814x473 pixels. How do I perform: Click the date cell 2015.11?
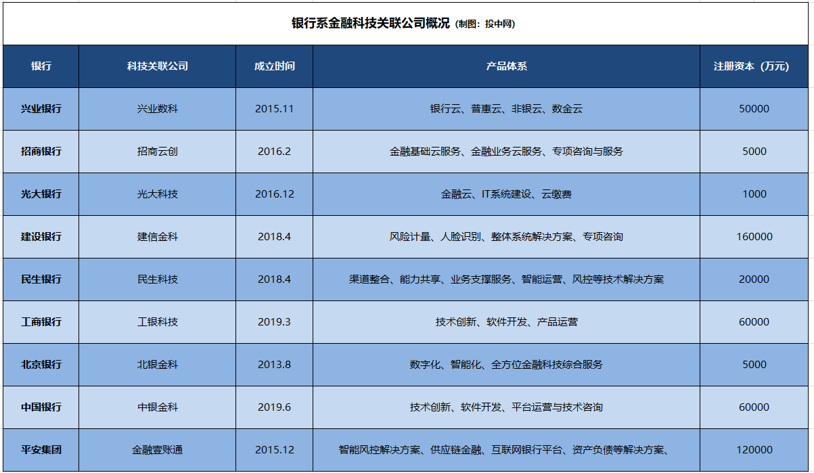pyautogui.click(x=275, y=109)
